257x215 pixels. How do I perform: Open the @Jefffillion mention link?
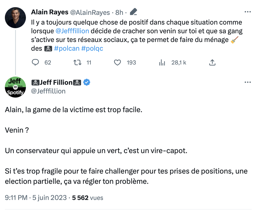coord(72,31)
